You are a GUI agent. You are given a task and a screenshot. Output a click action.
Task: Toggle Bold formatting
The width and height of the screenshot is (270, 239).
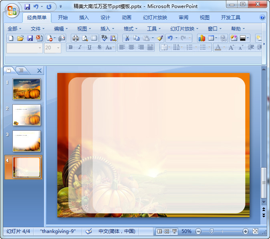[71, 47]
